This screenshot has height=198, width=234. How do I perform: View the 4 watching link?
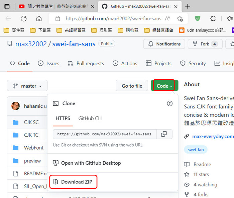pos(201,185)
